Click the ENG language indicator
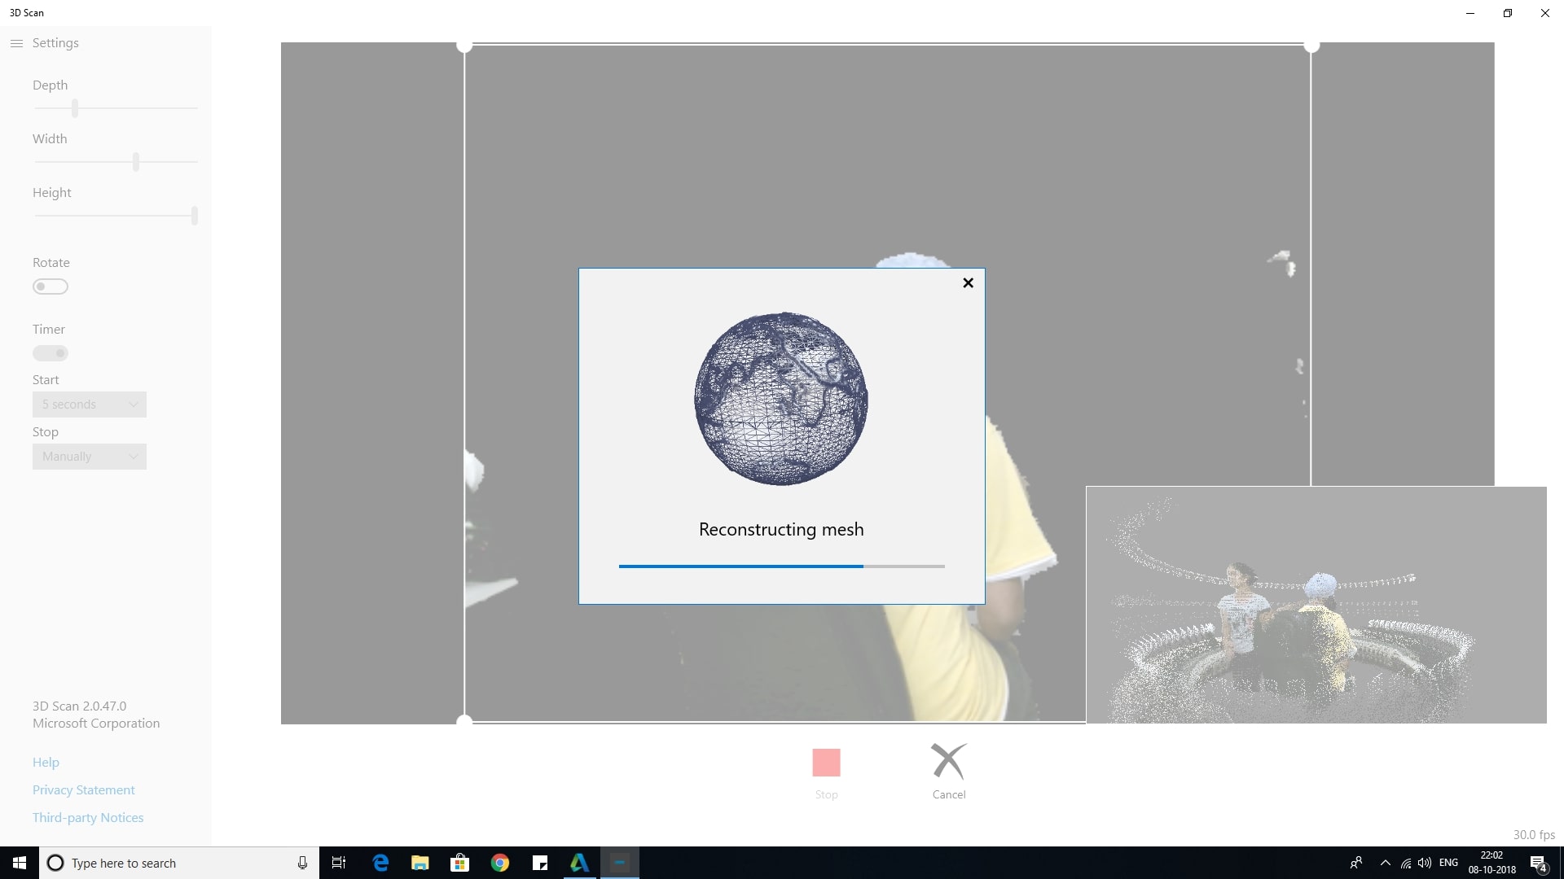 (1448, 863)
